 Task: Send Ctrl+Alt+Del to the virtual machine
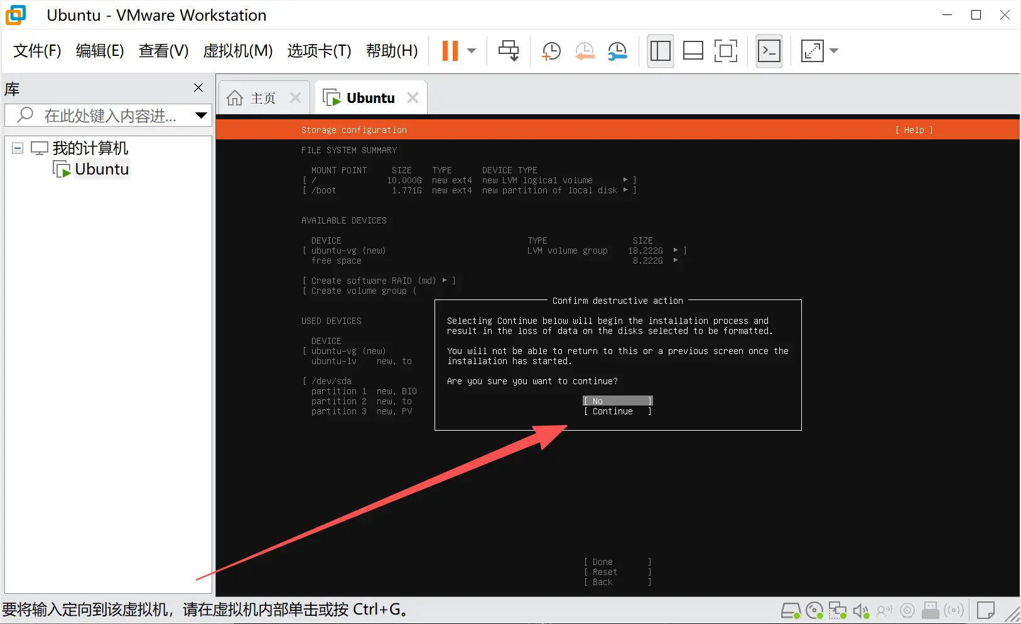point(509,51)
